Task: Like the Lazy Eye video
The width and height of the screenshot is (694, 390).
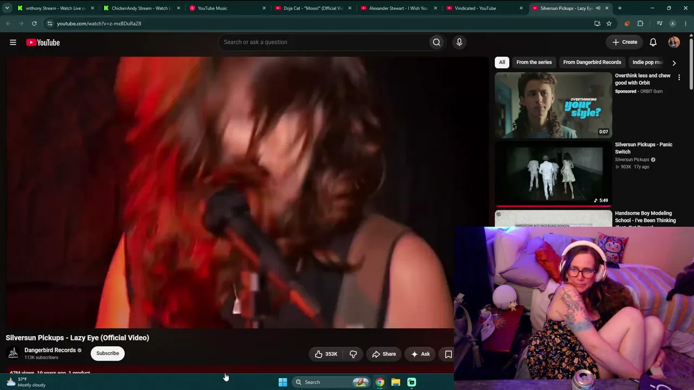Action: pos(326,354)
